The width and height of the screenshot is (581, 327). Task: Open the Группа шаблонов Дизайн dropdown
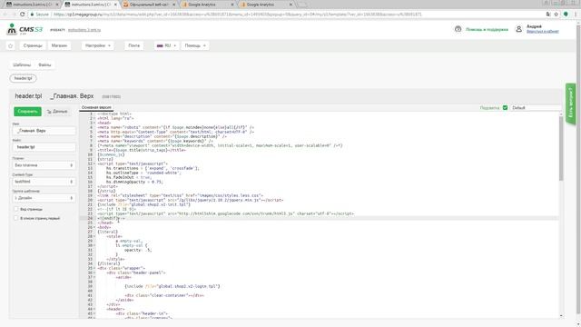click(x=44, y=198)
